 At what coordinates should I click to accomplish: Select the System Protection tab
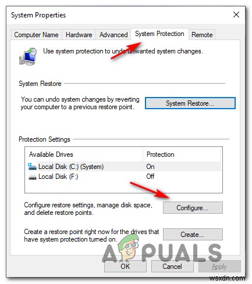[159, 34]
